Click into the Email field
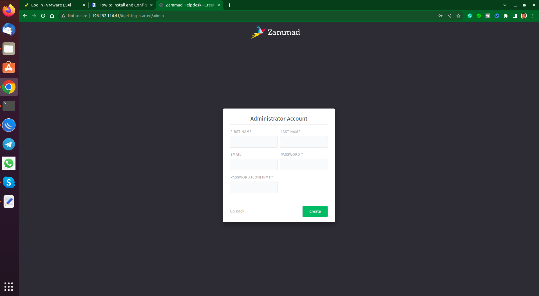The height and width of the screenshot is (296, 539). coord(254,164)
